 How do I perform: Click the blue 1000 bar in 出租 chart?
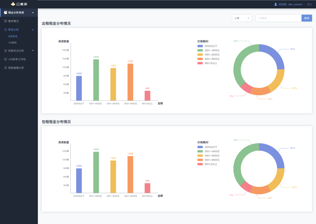[79, 88]
